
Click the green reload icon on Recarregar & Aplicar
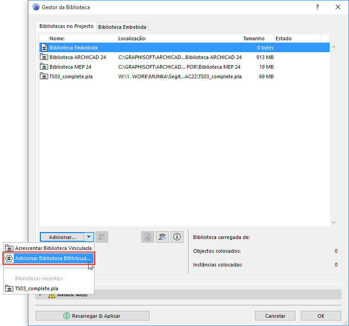click(x=66, y=316)
